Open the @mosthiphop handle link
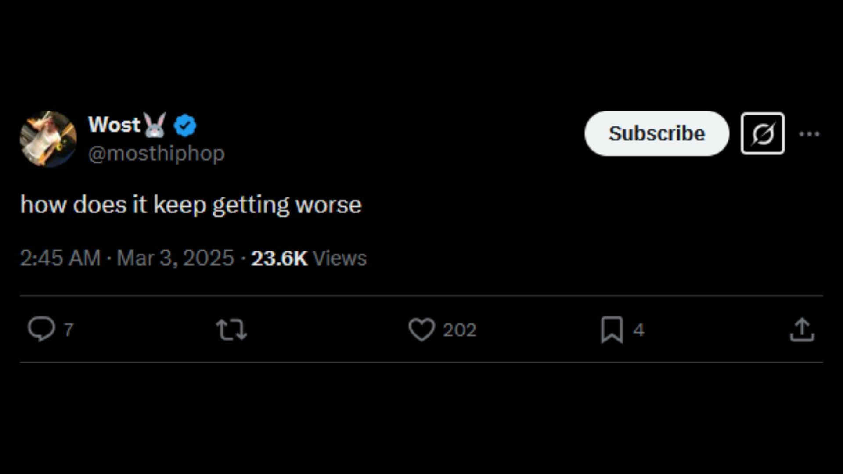 point(156,154)
